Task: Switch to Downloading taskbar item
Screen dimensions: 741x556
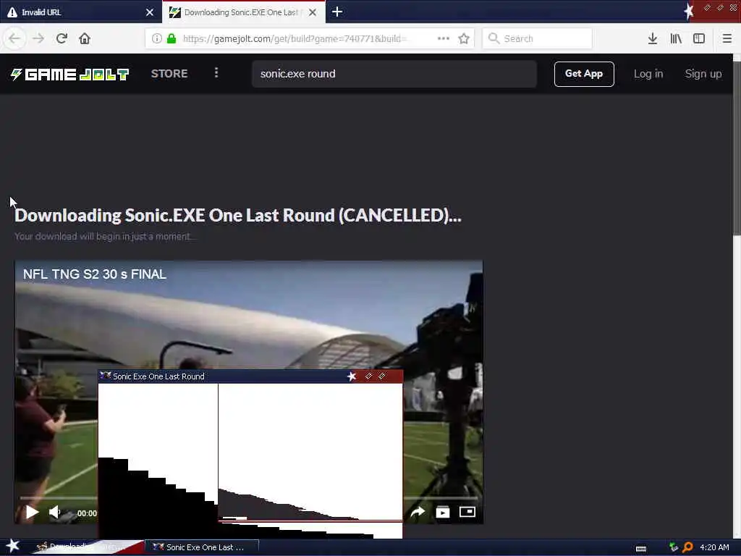Action: point(85,547)
